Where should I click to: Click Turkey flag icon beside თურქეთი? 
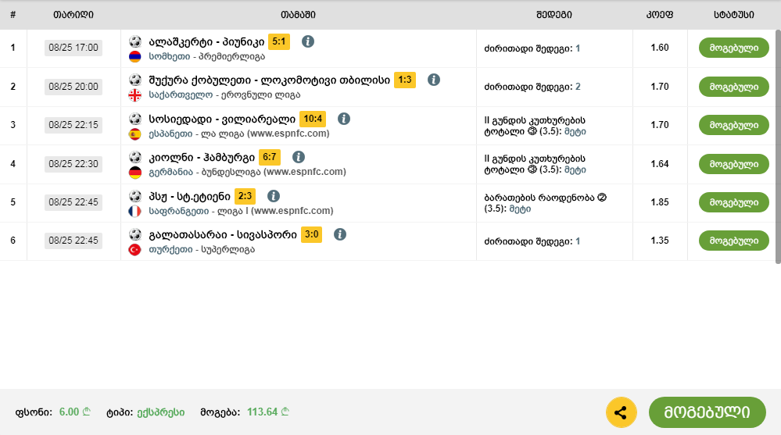[135, 250]
